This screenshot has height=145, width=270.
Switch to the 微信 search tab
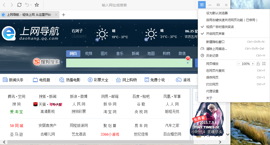coord(182,53)
